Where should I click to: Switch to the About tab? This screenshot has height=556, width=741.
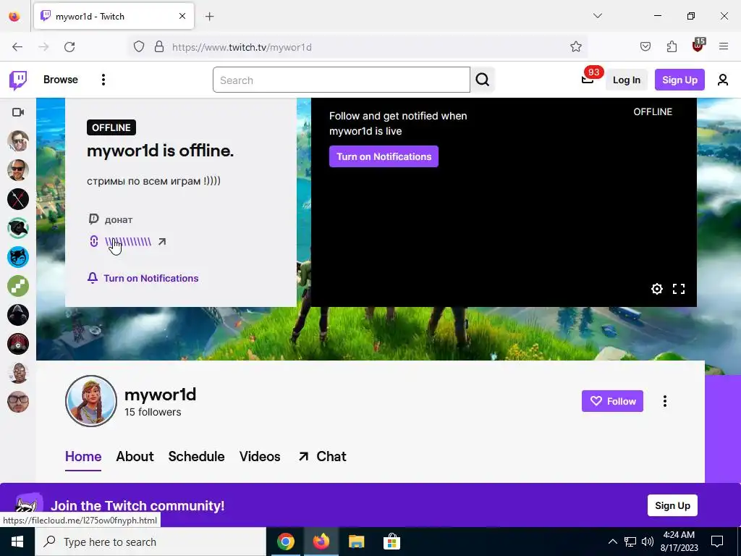(x=135, y=457)
